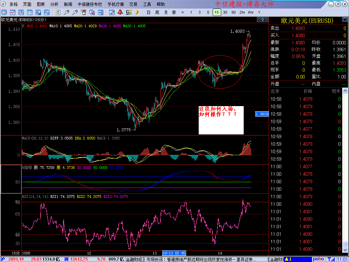Click the left arrow above the chart
The height and width of the screenshot is (262, 349).
coord(260,19)
